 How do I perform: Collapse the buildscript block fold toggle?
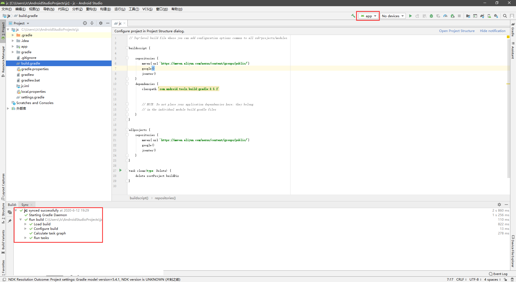tap(127, 48)
